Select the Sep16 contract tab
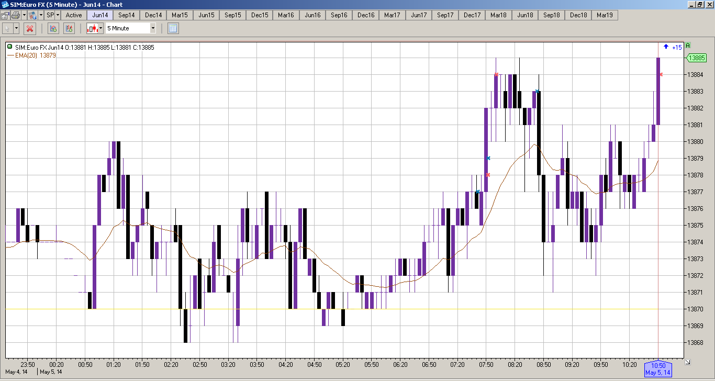The image size is (715, 381). click(339, 15)
